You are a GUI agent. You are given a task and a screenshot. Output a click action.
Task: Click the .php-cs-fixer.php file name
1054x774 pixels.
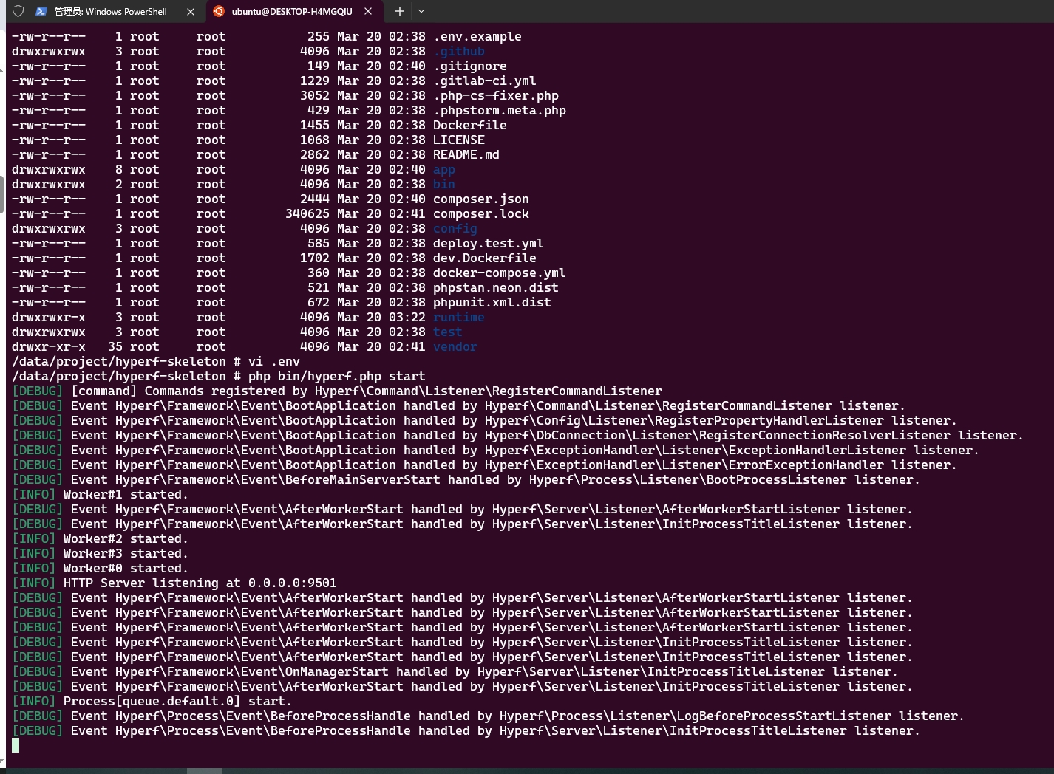[x=496, y=96]
